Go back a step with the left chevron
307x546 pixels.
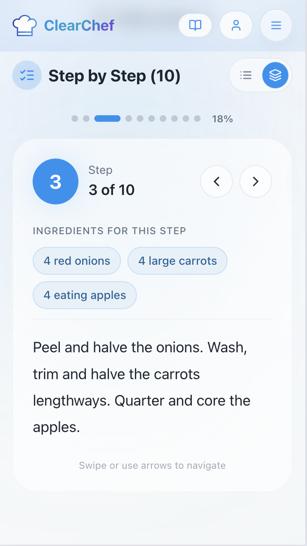pos(217,181)
